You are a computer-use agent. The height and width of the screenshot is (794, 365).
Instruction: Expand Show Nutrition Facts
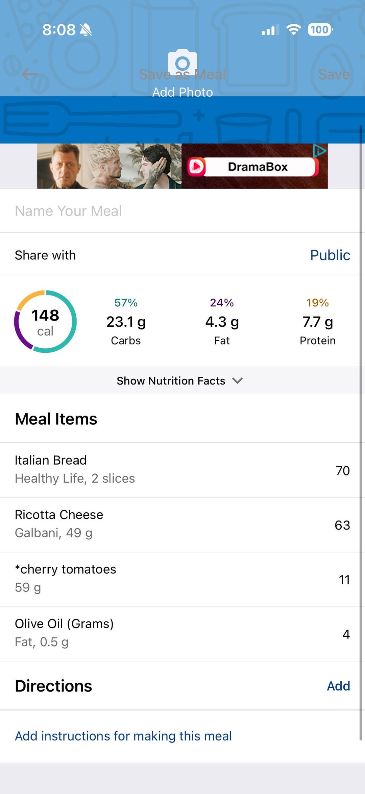point(180,381)
